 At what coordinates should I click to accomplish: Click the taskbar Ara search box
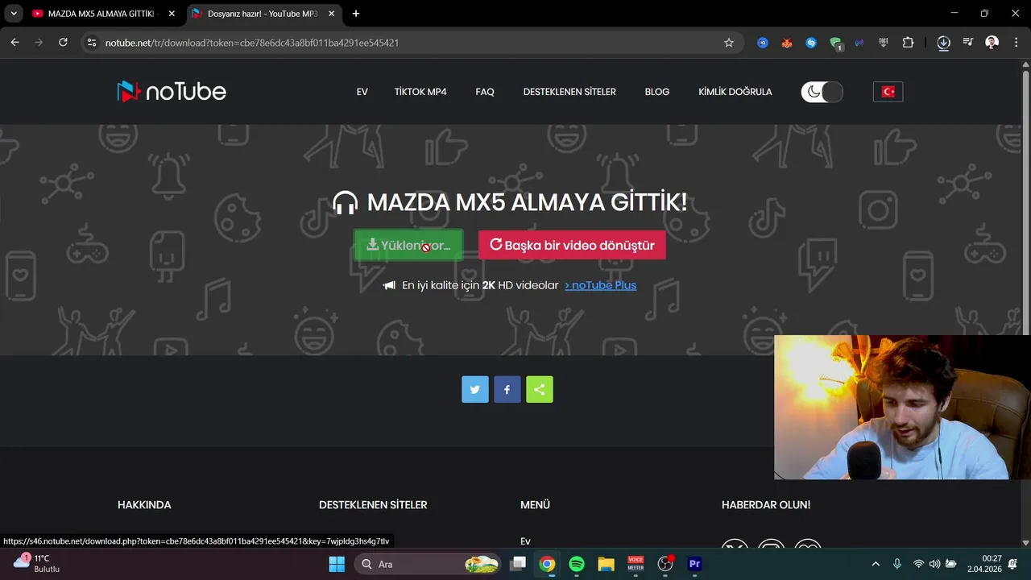[429, 564]
